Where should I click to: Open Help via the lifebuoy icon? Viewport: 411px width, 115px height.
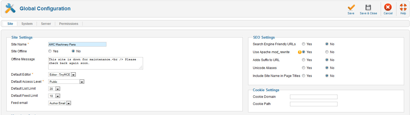(403, 7)
